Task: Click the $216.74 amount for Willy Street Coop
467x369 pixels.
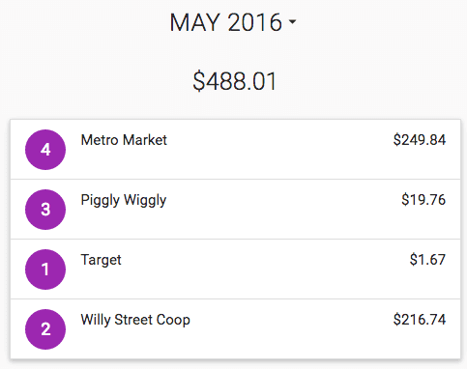Action: pos(420,320)
